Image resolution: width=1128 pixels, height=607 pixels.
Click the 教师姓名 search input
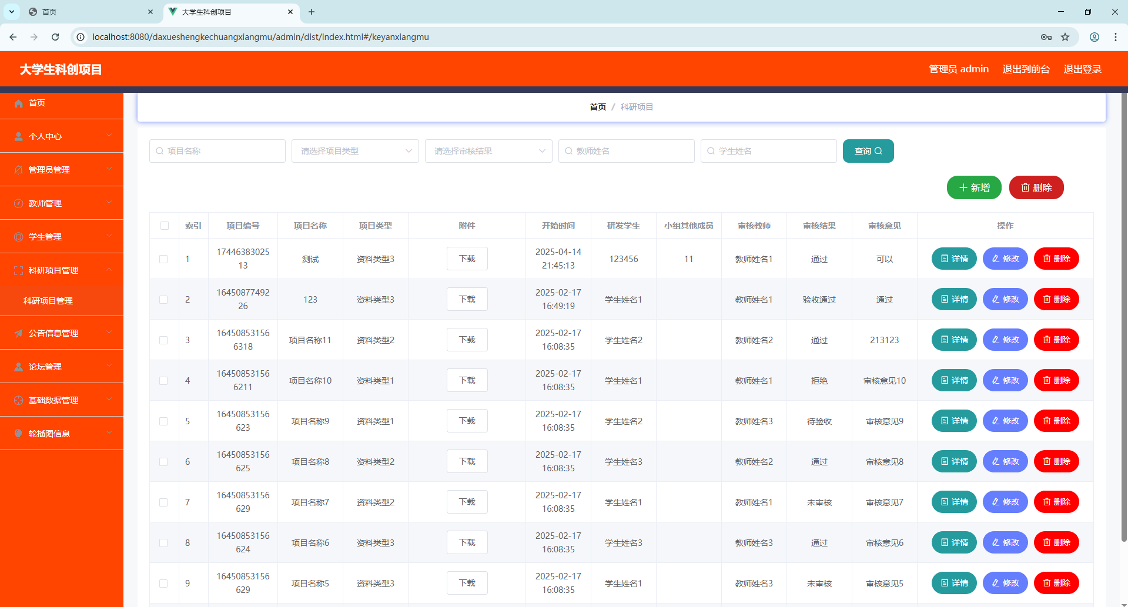coord(627,151)
